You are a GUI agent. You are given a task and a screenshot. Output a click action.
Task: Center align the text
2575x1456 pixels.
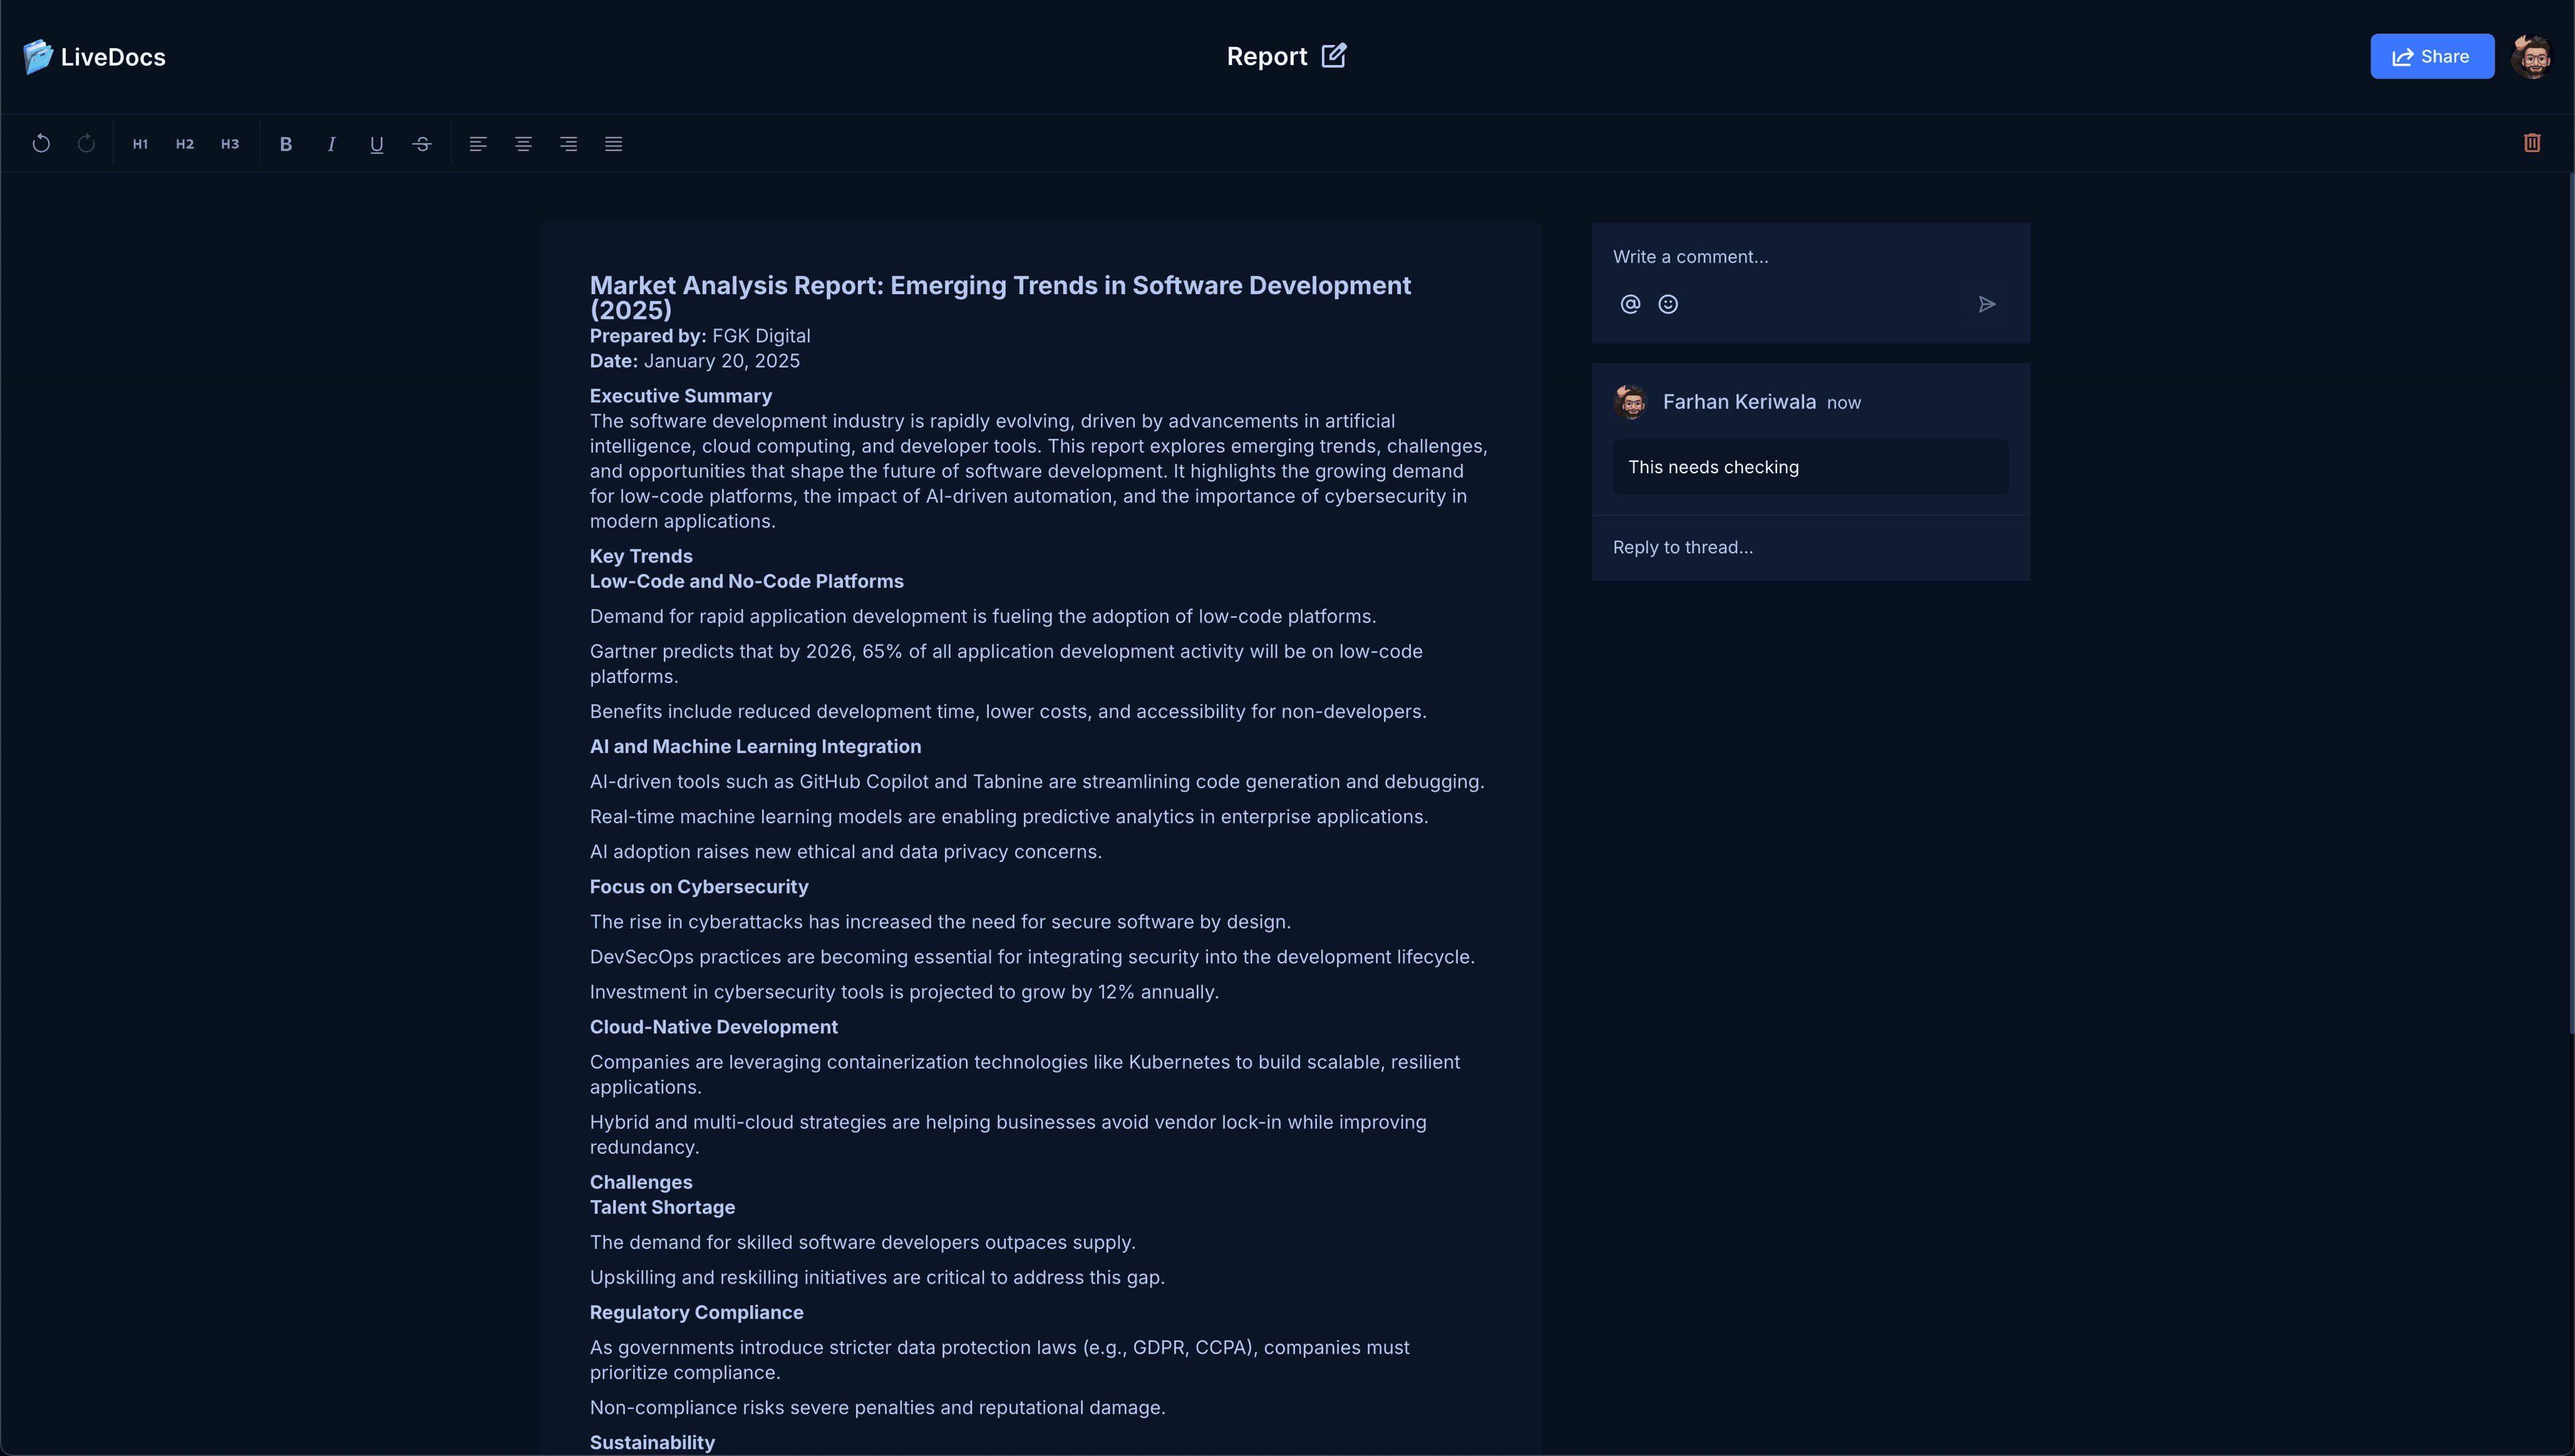523,144
